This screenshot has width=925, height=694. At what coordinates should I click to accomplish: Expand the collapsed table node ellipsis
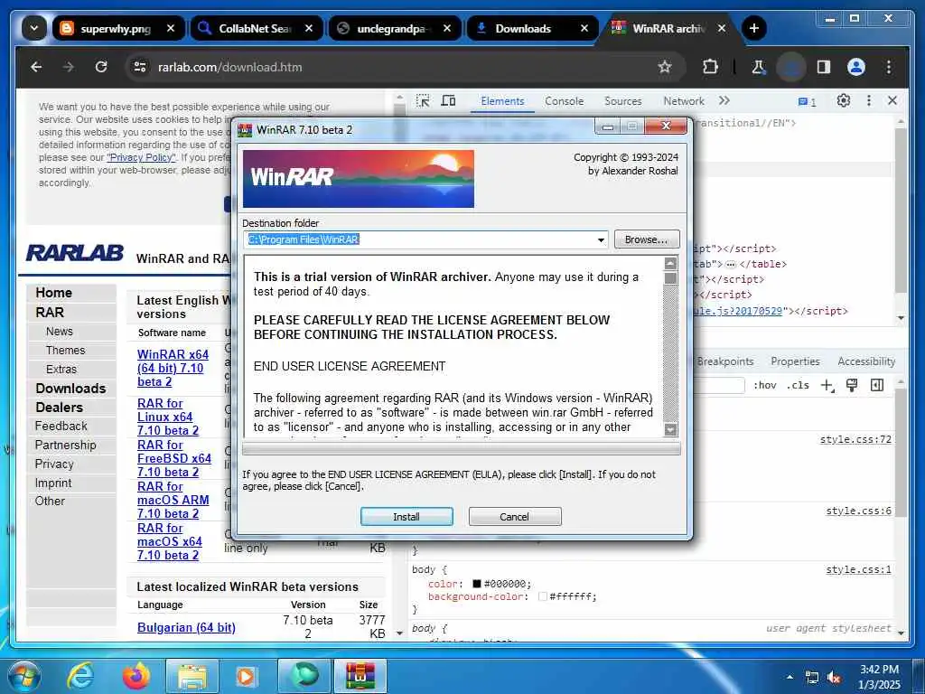pyautogui.click(x=730, y=265)
